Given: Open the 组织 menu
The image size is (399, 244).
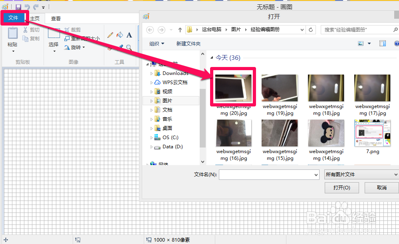Looking at the screenshot, I should pos(157,44).
